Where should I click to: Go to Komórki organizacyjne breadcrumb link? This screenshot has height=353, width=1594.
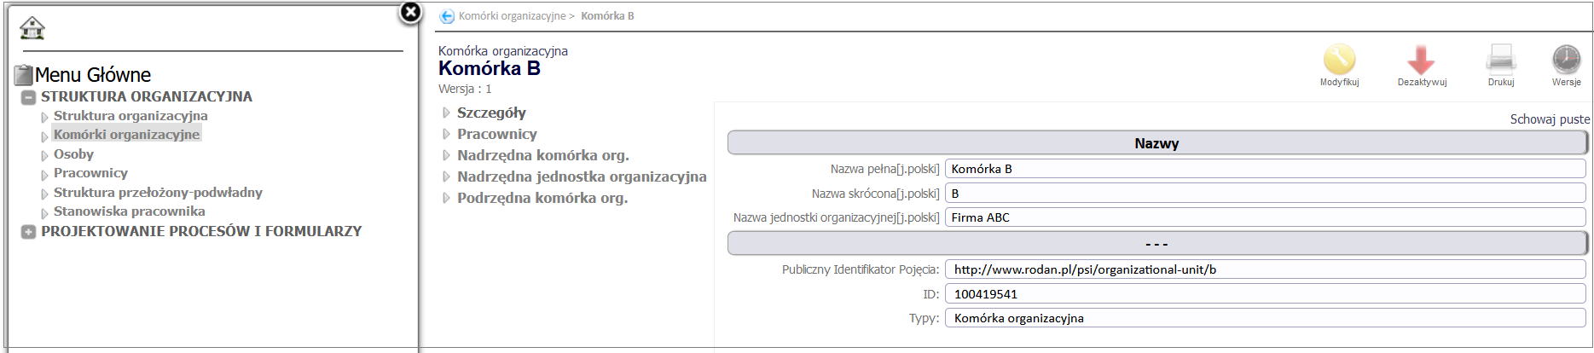(512, 16)
